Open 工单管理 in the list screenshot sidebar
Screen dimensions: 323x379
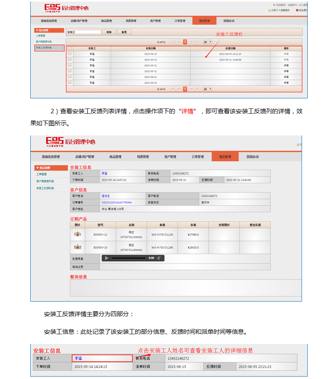pos(40,36)
